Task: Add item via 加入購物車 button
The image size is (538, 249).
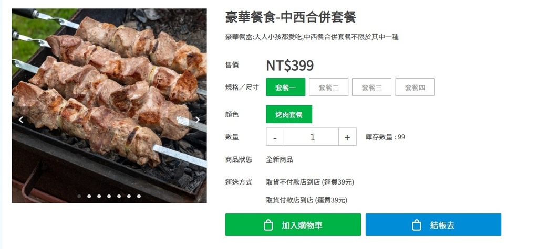Action: tap(293, 225)
